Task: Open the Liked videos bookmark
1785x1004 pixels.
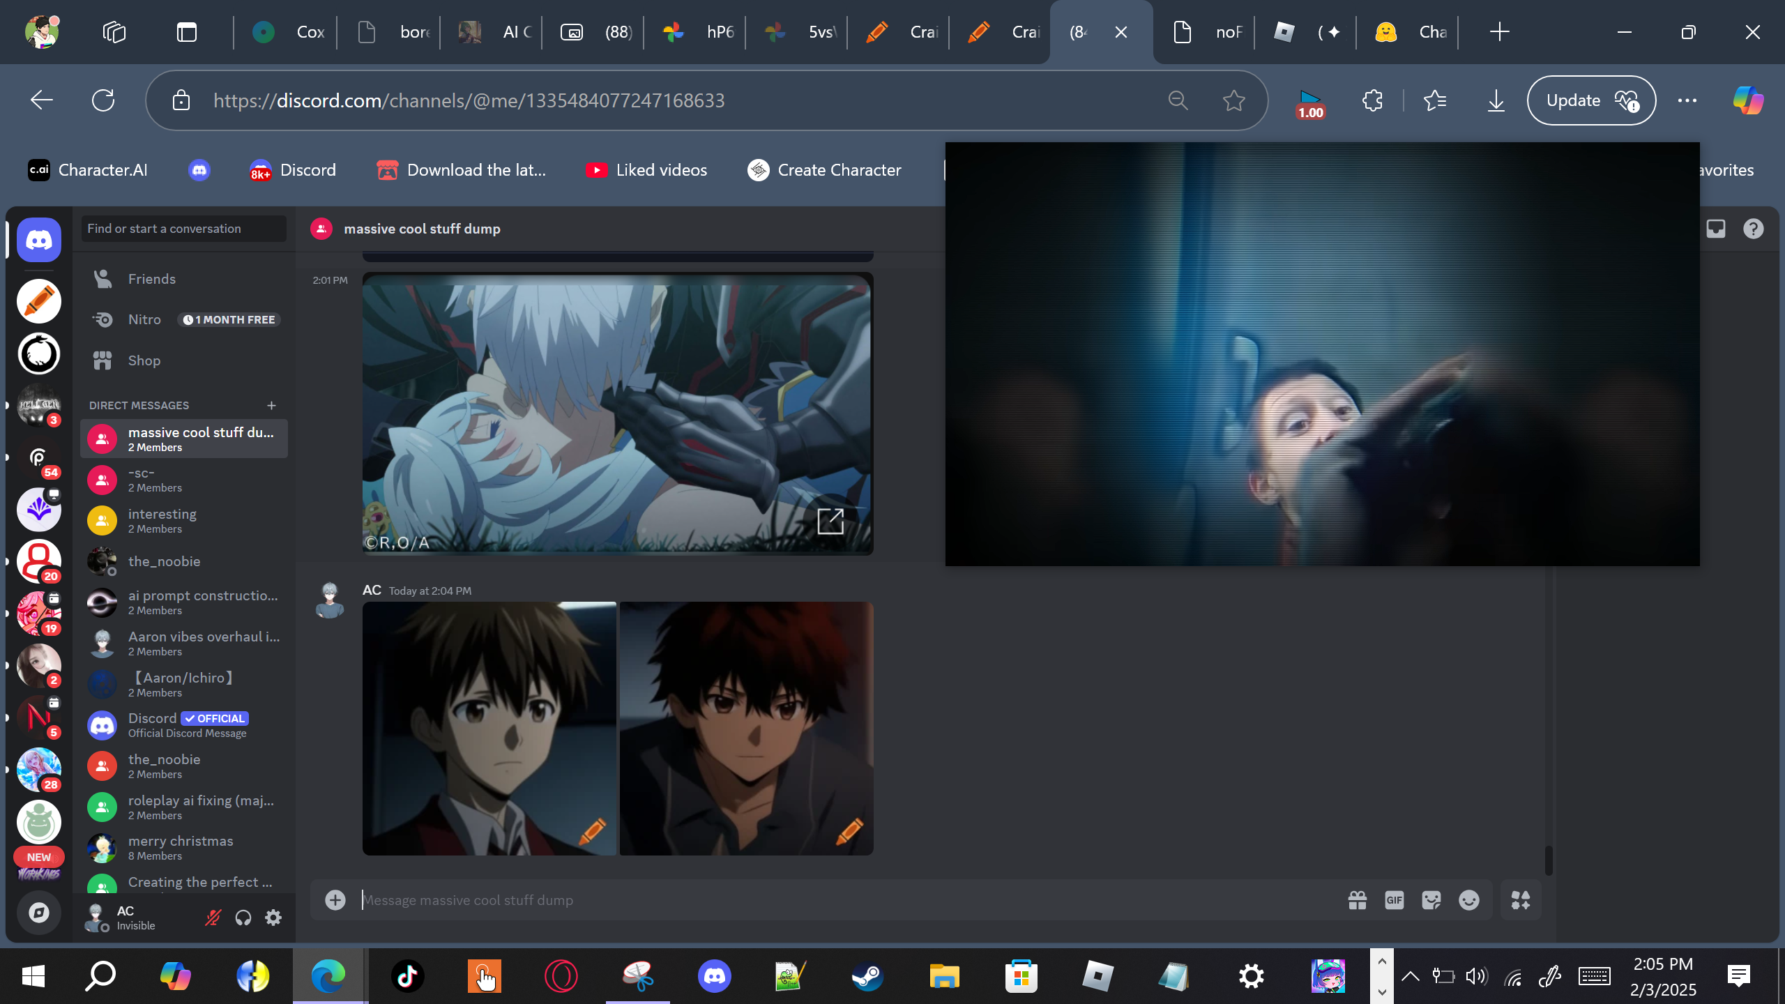Action: click(x=646, y=170)
